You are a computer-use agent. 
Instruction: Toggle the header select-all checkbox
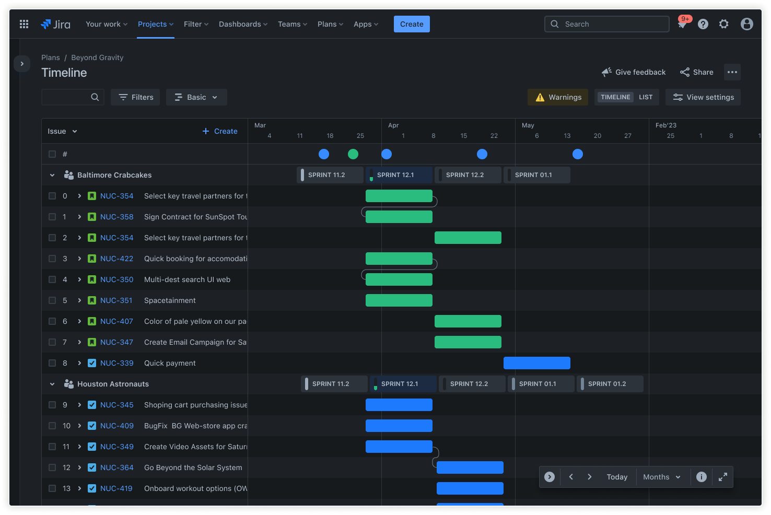pos(52,154)
